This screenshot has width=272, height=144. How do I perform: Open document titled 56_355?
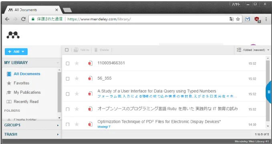(x=105, y=78)
